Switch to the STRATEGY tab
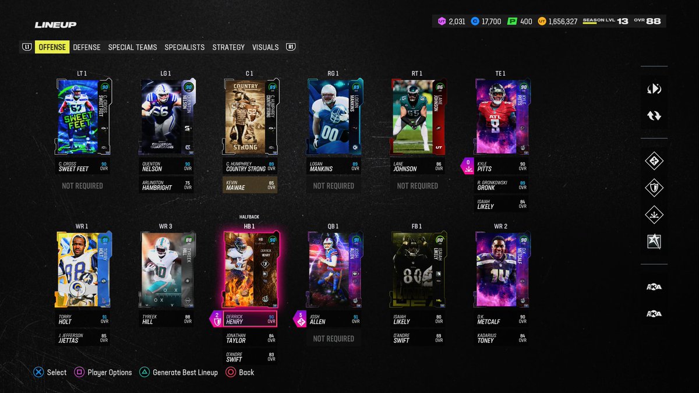This screenshot has width=699, height=393. click(x=228, y=47)
